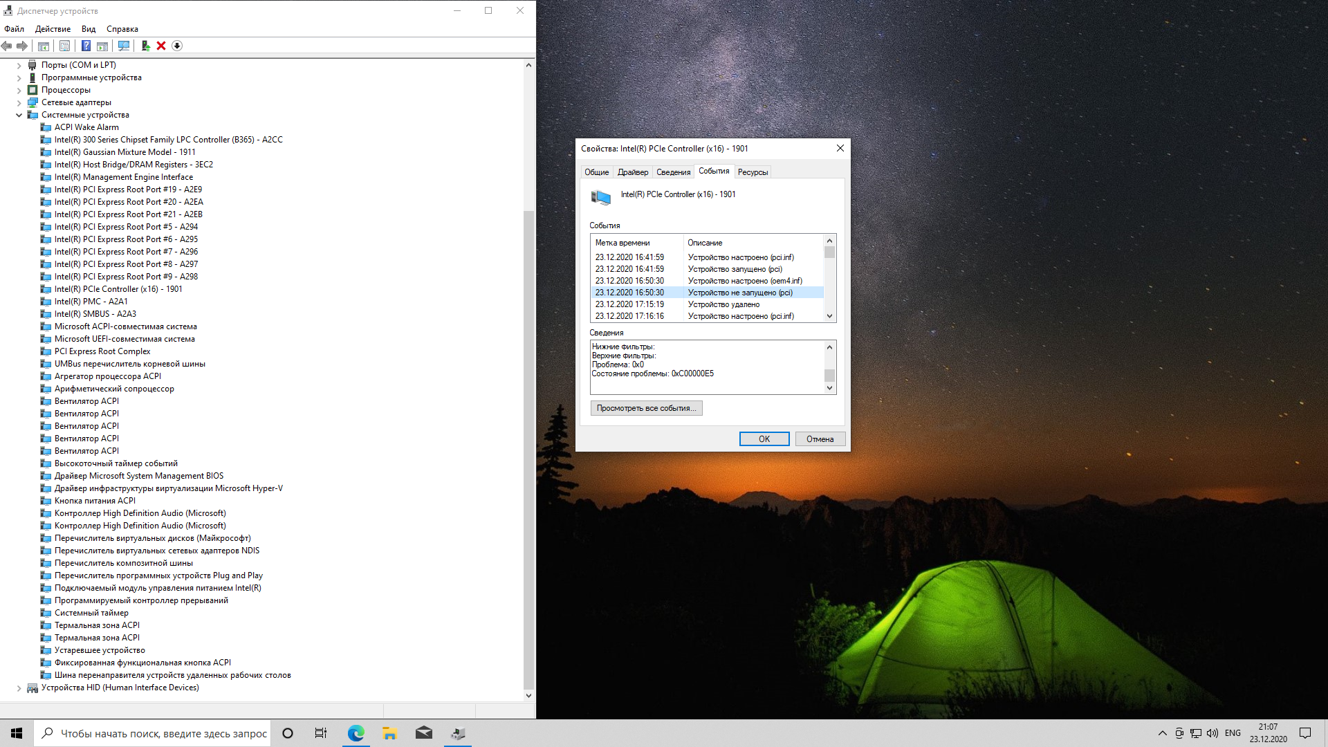Screen dimensions: 1328x747
Task: Expand Устройства HID node
Action: pyautogui.click(x=19, y=688)
